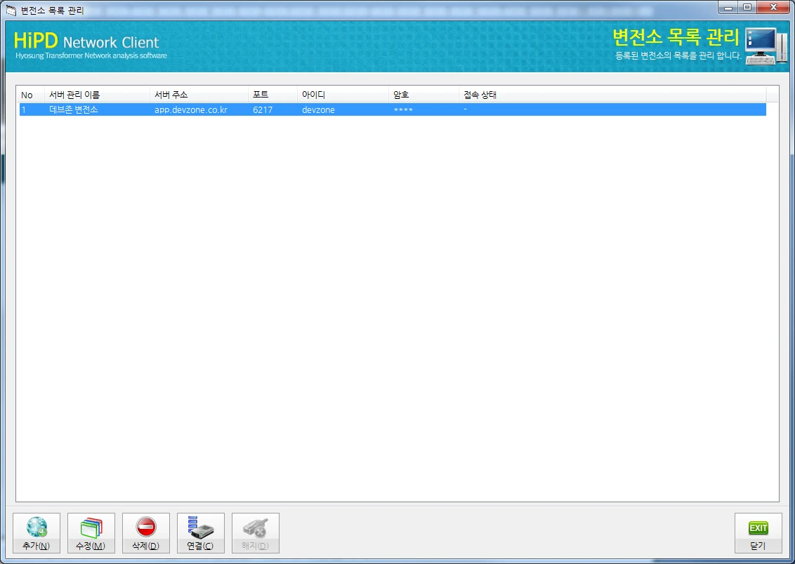Click the window title bar app icon
Viewport: 795px width, 564px height.
click(x=11, y=10)
